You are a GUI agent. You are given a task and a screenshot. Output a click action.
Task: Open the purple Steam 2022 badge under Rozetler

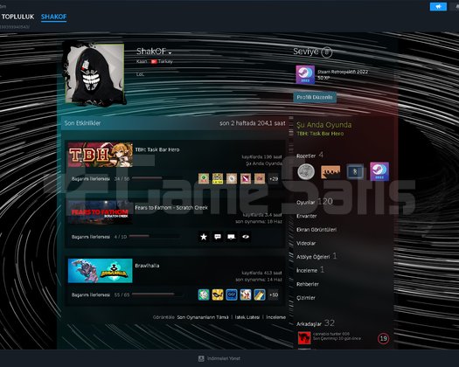coord(379,171)
